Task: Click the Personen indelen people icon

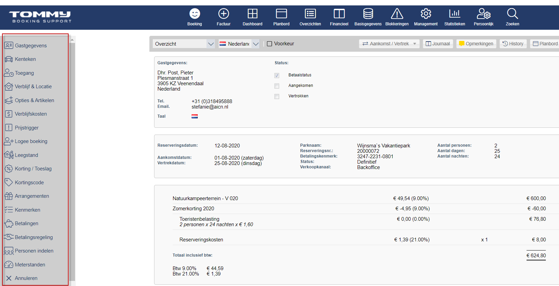Action: 9,251
